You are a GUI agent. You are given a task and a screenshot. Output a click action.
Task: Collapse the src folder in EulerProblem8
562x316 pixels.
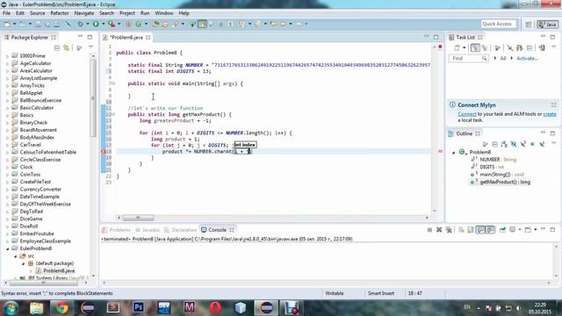pyautogui.click(x=16, y=255)
